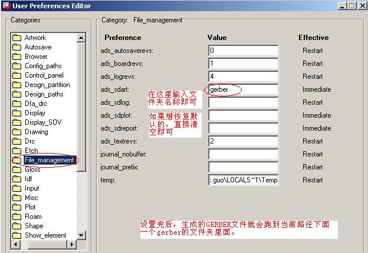
Task: Open the Design_paths category
Action: (44, 94)
